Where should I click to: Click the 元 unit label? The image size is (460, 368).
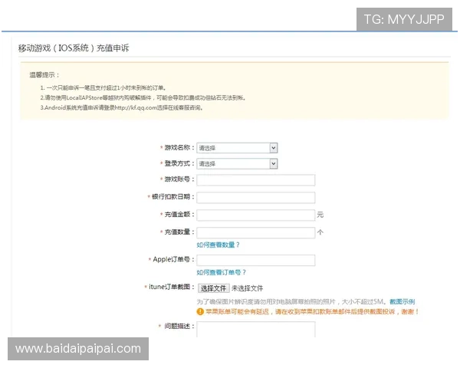coord(320,215)
